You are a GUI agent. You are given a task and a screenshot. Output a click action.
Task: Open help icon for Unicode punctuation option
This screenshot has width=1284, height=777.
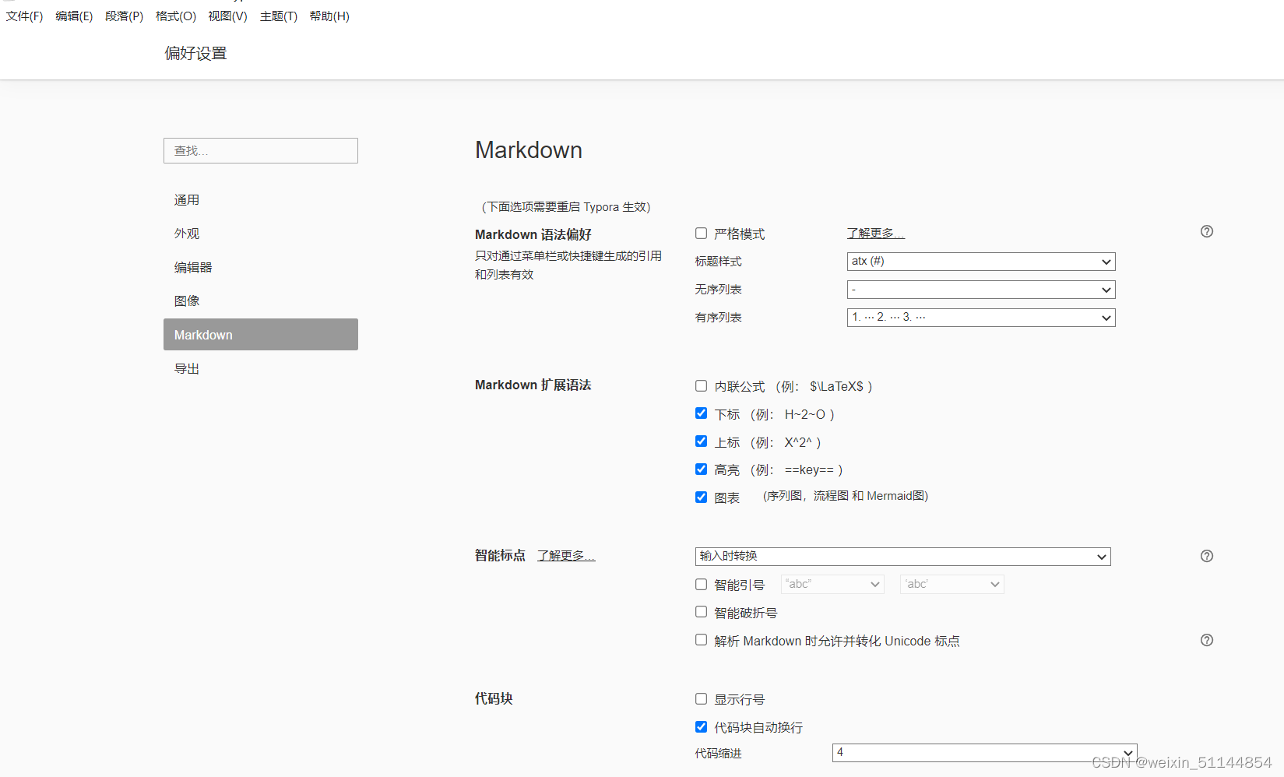[x=1207, y=640]
